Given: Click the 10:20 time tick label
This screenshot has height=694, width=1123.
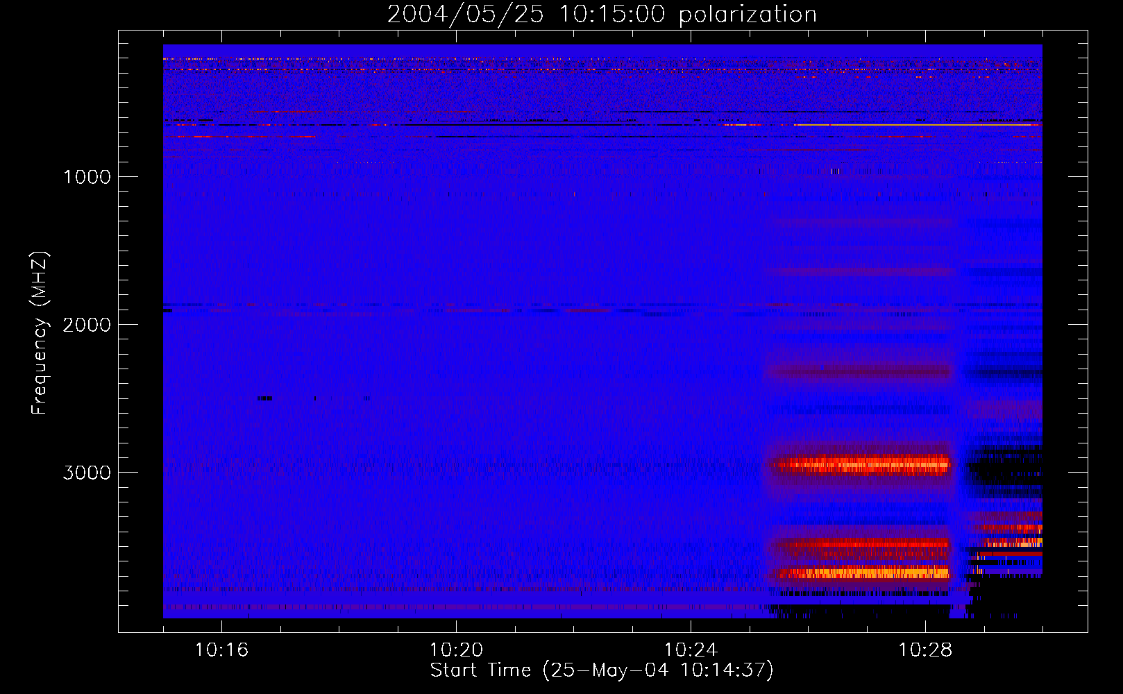Looking at the screenshot, I should (456, 650).
